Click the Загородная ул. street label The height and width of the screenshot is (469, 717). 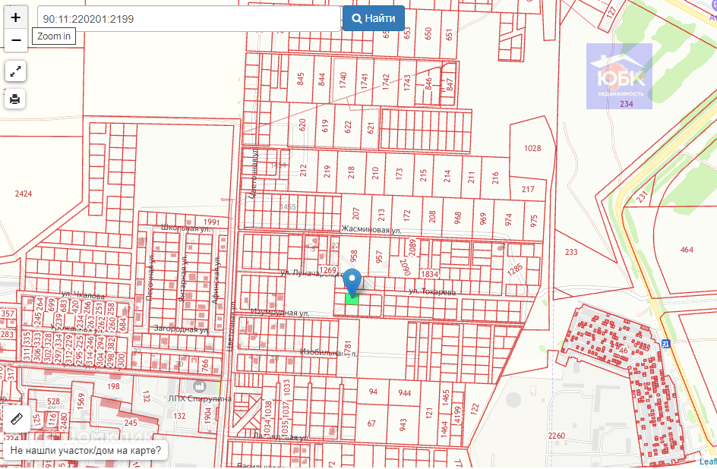pos(181,329)
